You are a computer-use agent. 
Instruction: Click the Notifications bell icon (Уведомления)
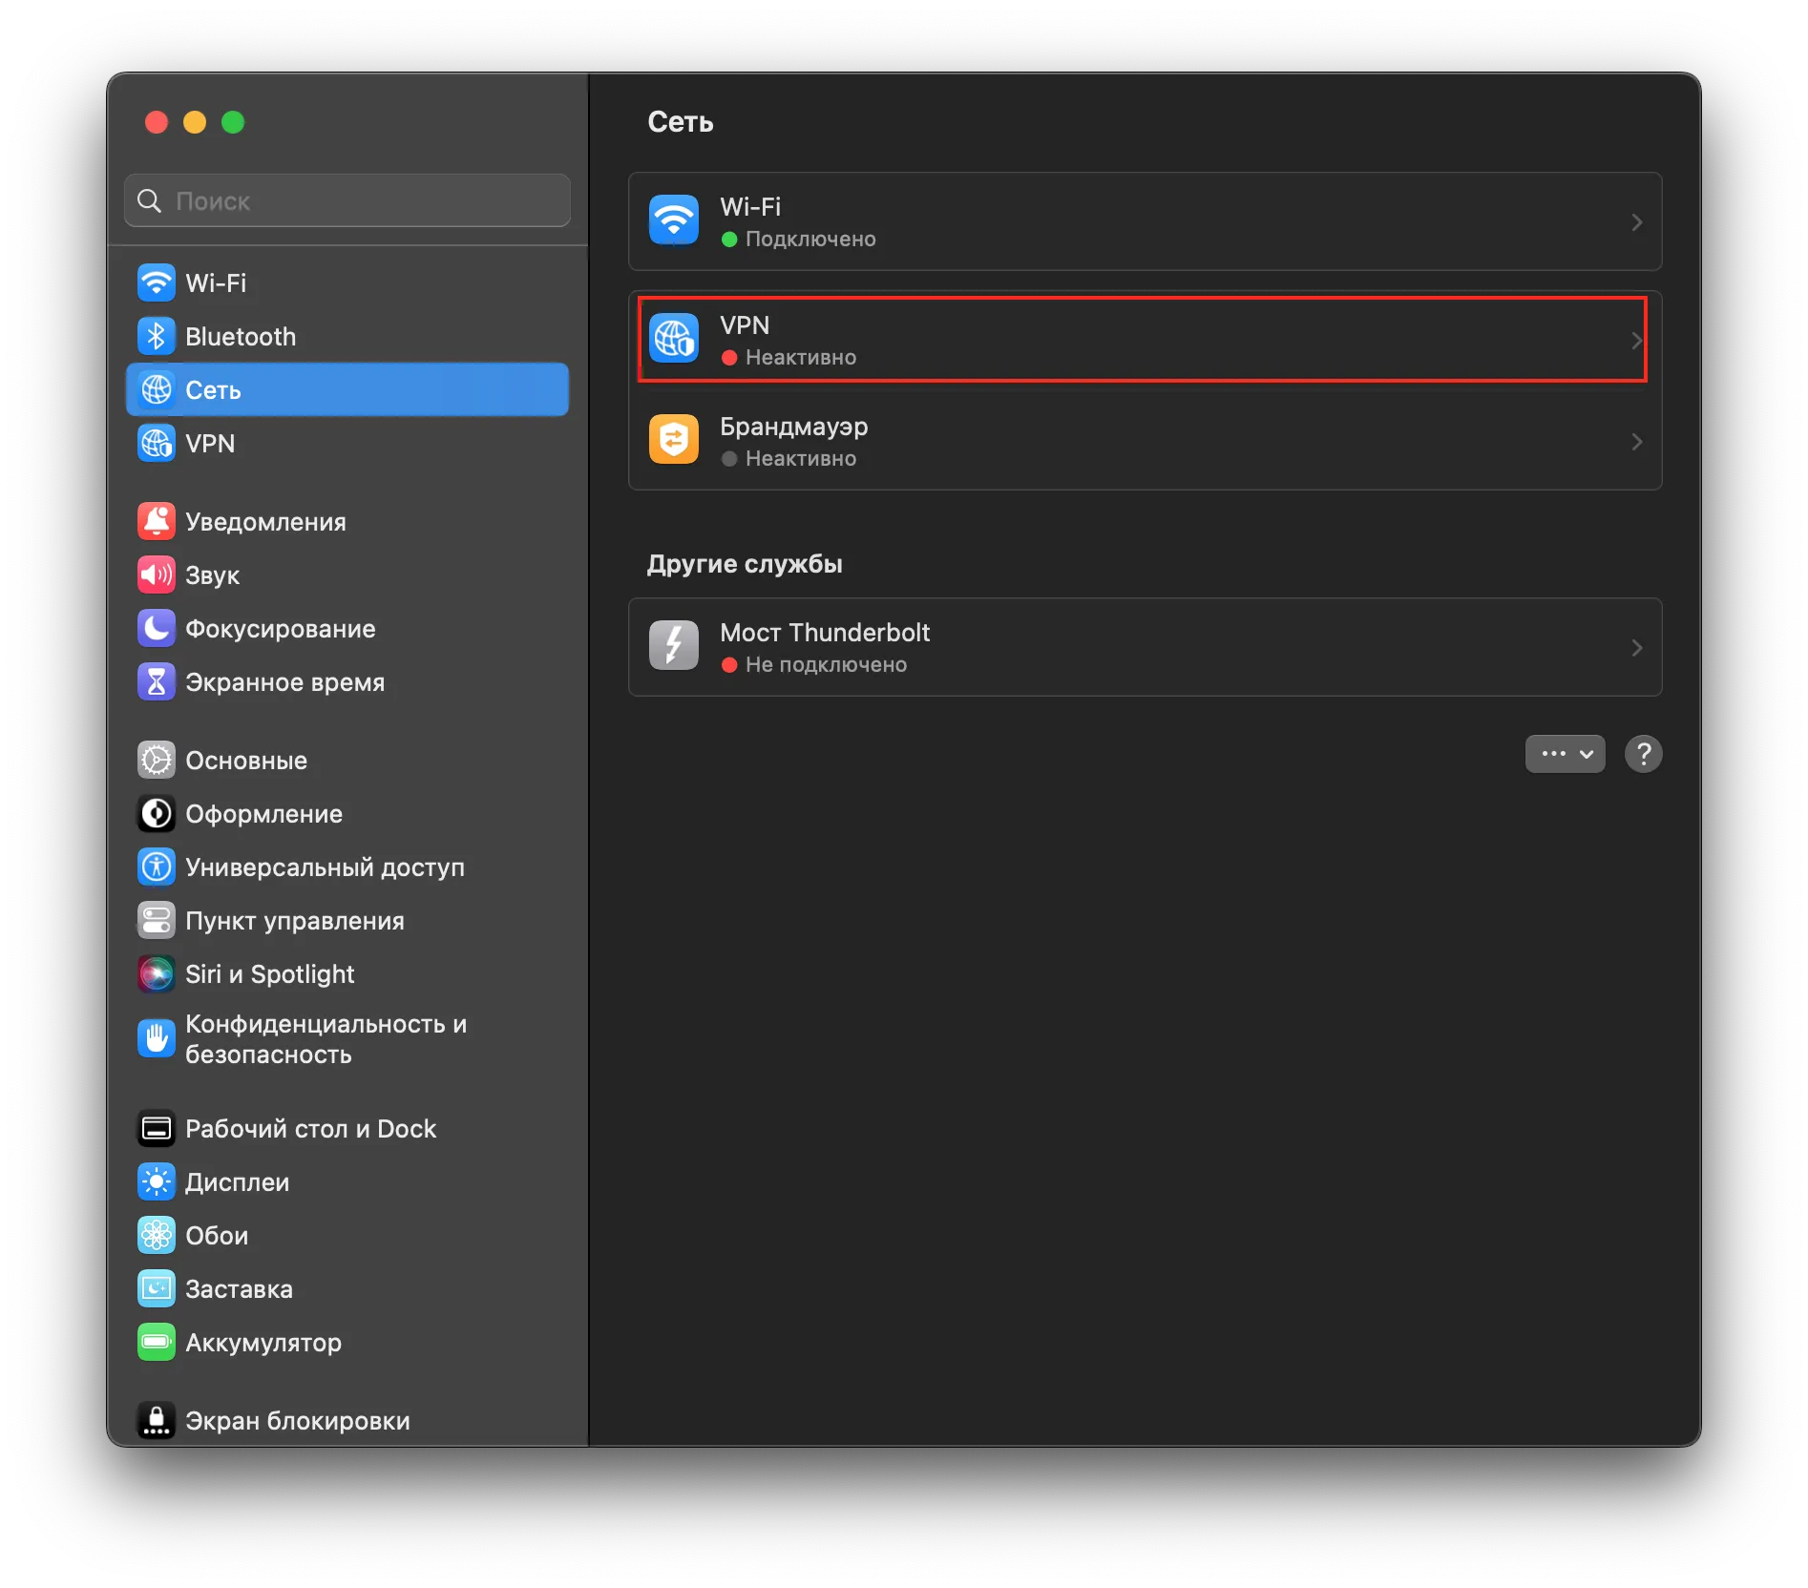click(x=157, y=521)
